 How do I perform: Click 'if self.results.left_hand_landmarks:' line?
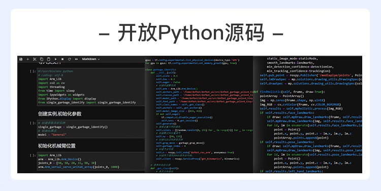coord(292,171)
